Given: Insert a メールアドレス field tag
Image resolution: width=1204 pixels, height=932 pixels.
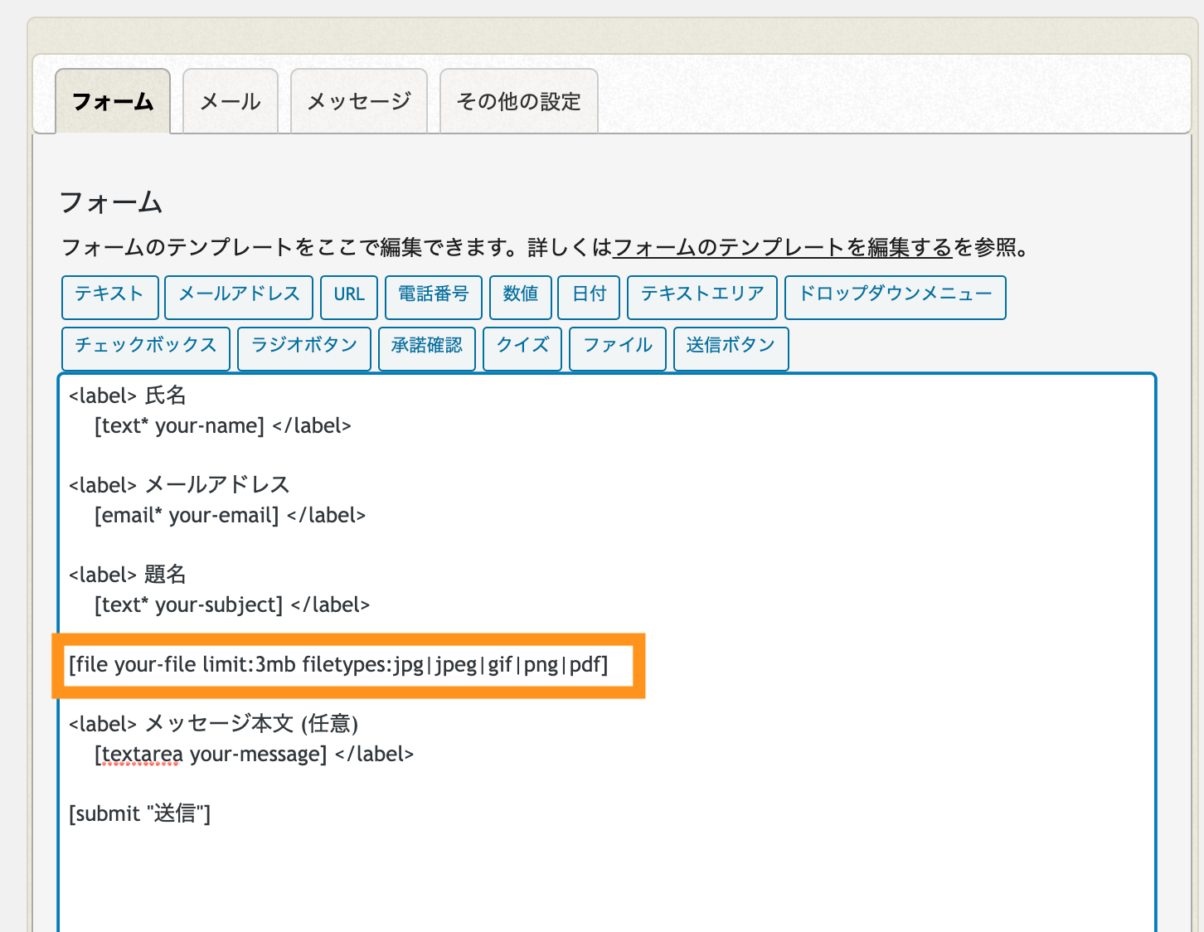Looking at the screenshot, I should [x=239, y=297].
